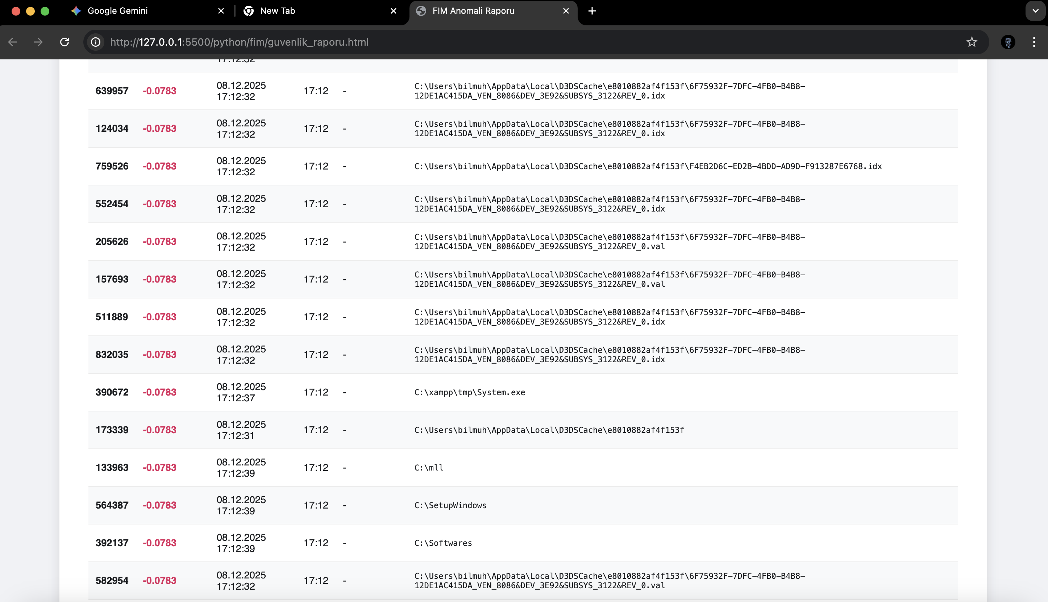Click record ID 124034

(112, 129)
